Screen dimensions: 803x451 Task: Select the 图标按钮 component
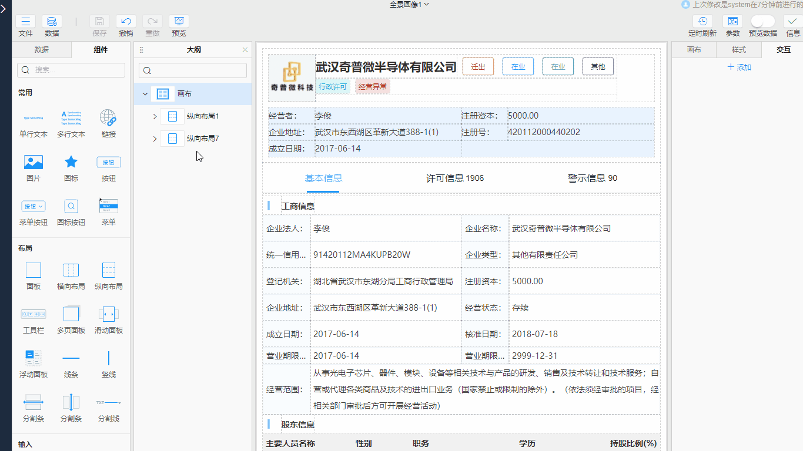(x=71, y=211)
